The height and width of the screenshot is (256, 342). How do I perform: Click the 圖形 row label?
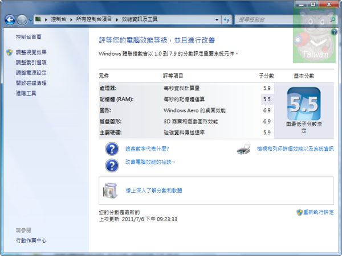tap(105, 110)
